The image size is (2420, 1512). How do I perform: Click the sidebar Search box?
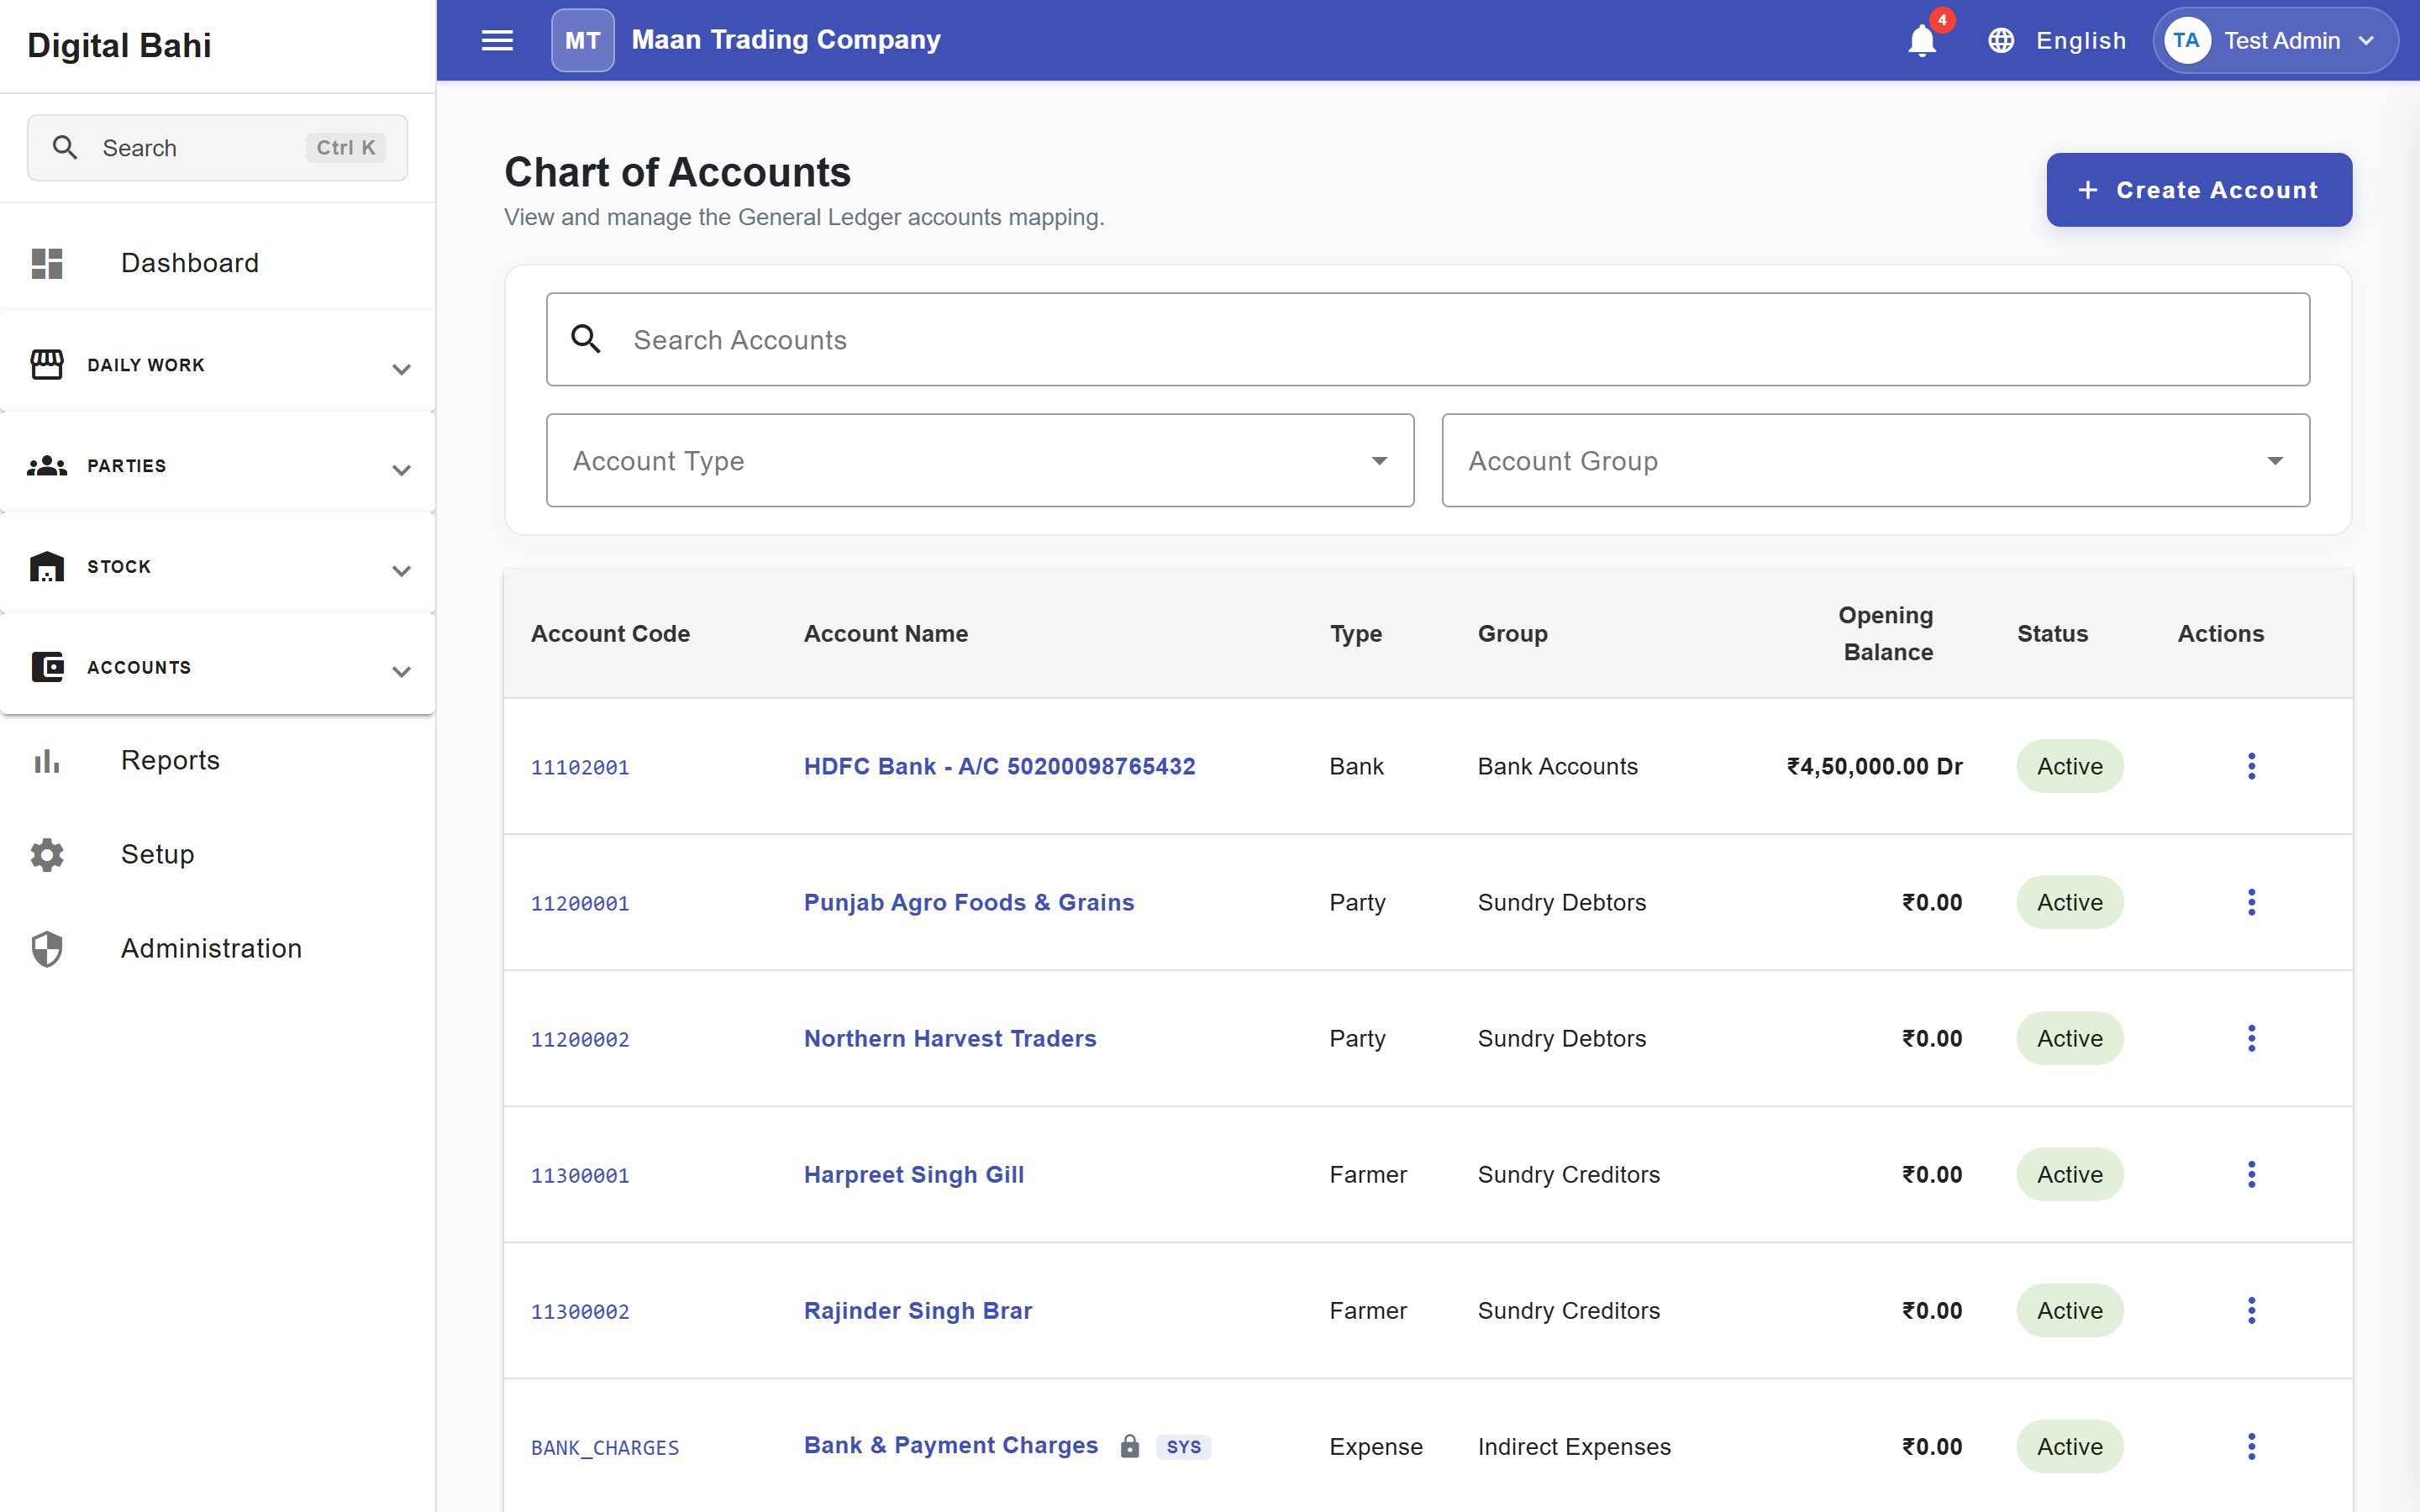[x=217, y=148]
